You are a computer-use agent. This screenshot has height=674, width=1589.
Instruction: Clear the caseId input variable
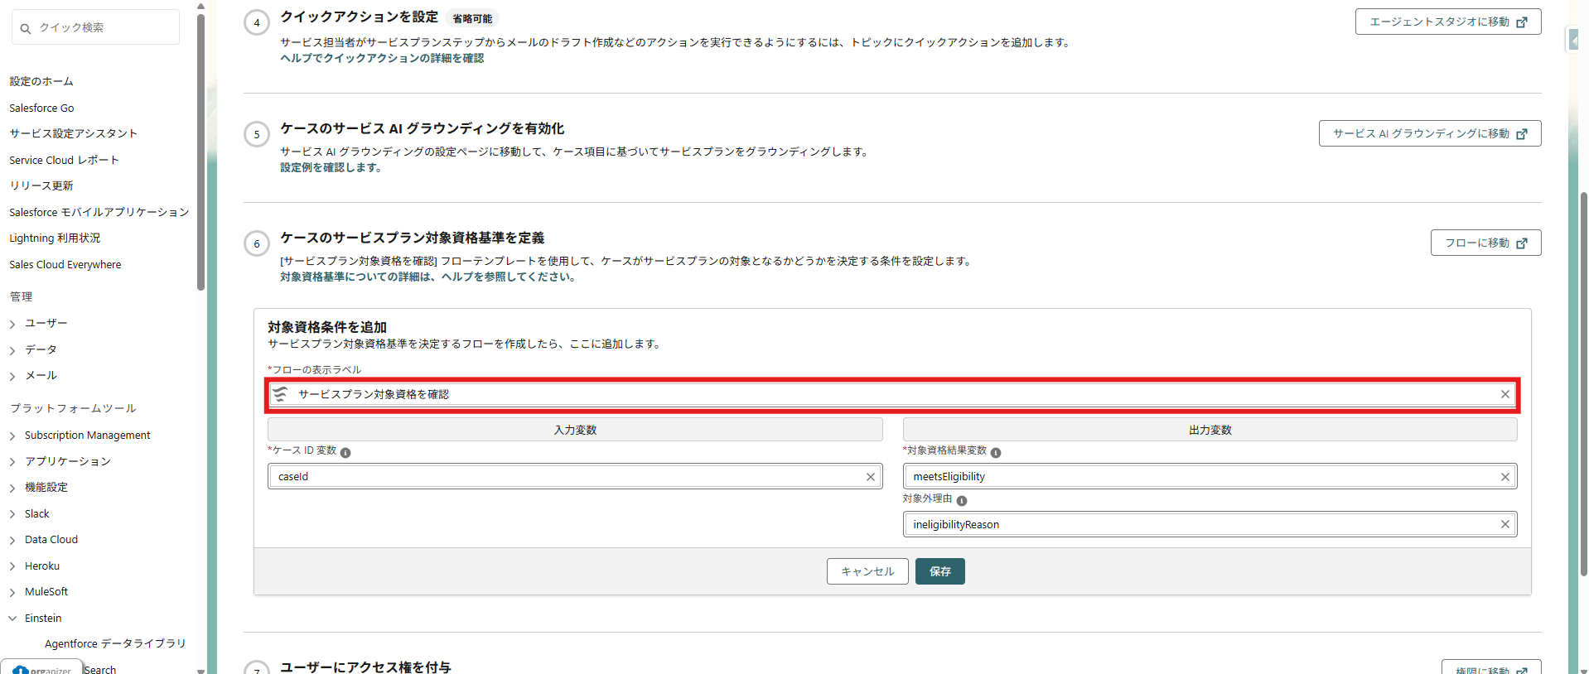[870, 477]
